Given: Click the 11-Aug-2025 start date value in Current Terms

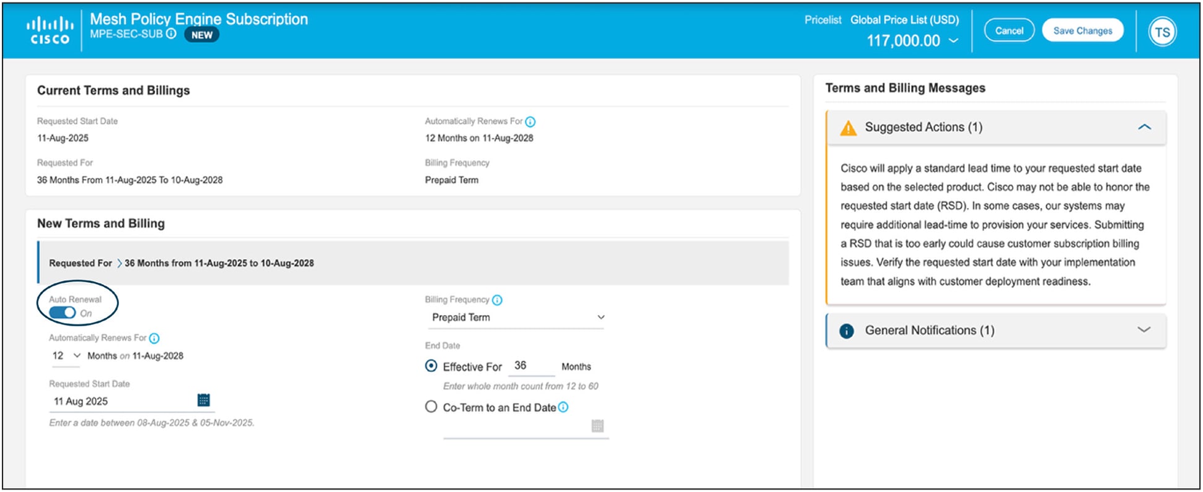Looking at the screenshot, I should 63,138.
